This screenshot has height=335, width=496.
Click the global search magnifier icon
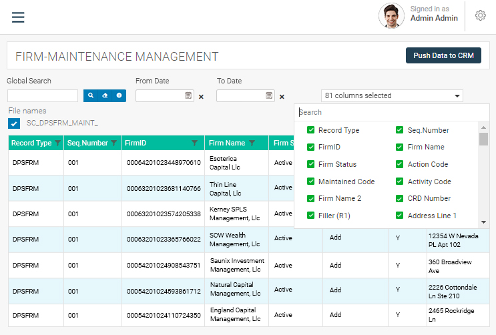click(x=91, y=95)
